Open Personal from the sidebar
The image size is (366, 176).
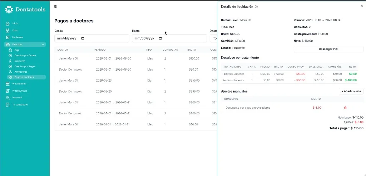[x=17, y=98]
